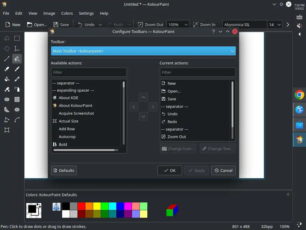Click Zoom In in the main toolbar
The image size is (306, 230).
click(204, 25)
